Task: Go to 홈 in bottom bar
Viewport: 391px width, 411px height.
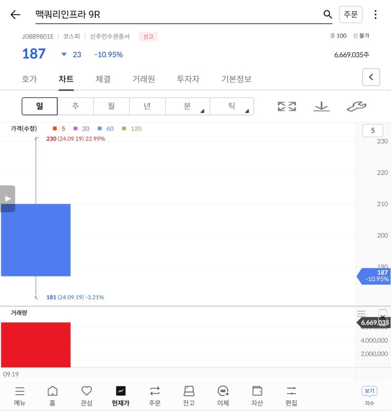Action: point(53,396)
